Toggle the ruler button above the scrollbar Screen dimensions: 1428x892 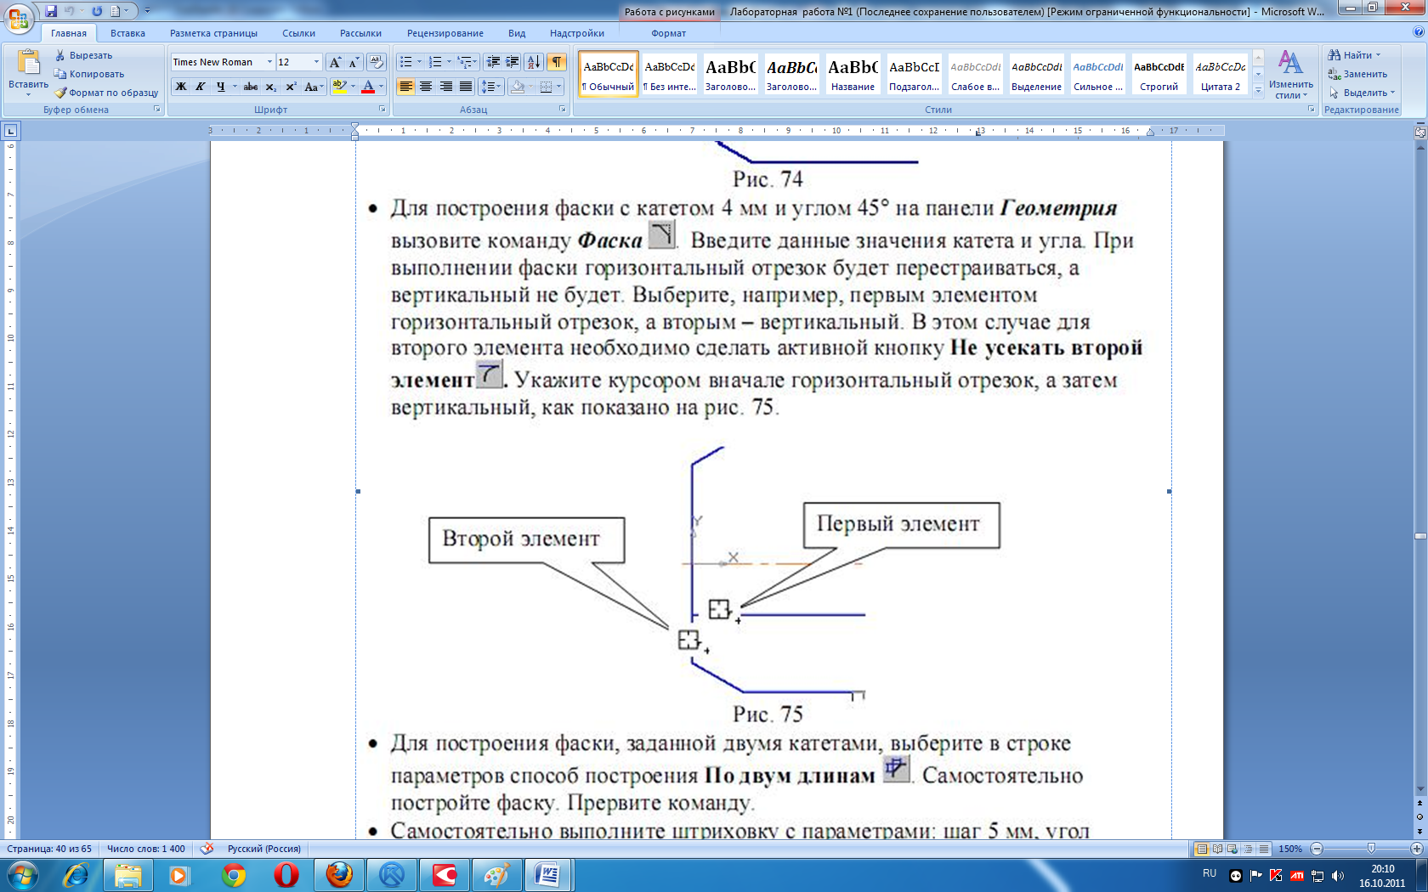pyautogui.click(x=1419, y=132)
